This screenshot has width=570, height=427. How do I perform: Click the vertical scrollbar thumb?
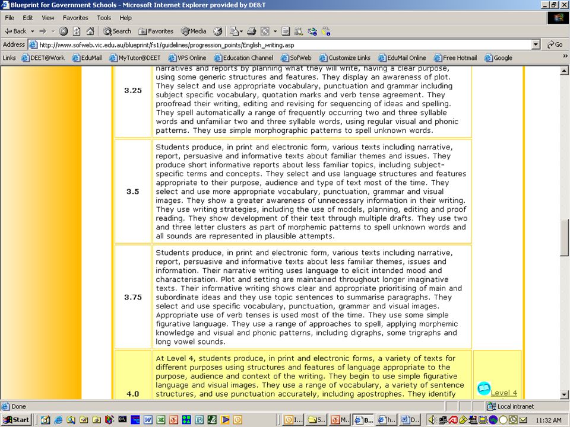[x=564, y=237]
